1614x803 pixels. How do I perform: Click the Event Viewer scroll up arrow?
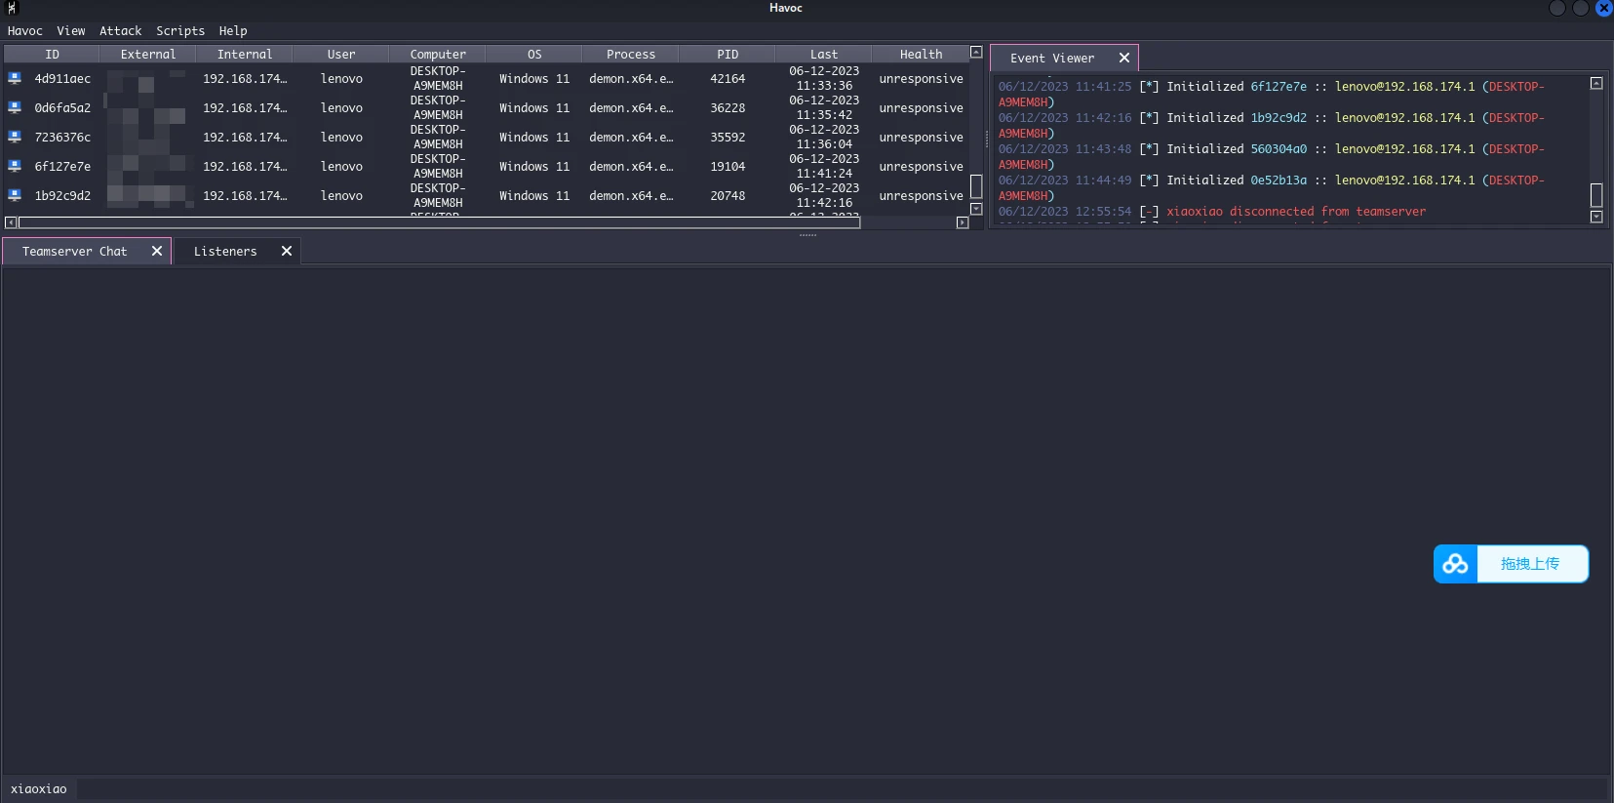1596,83
